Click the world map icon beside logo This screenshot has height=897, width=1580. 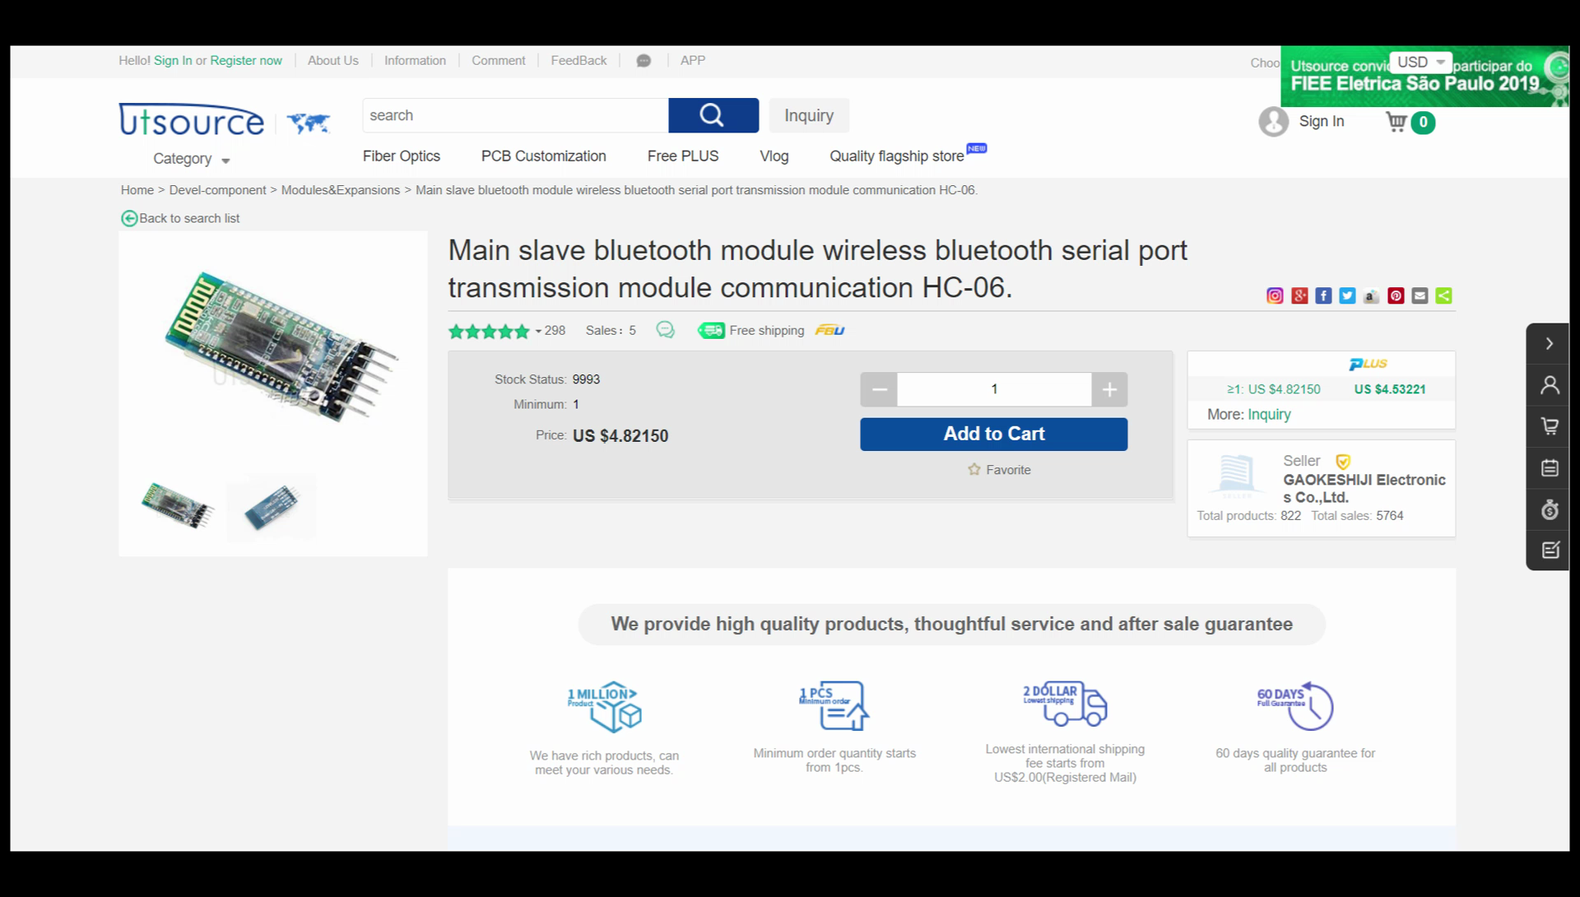309,123
